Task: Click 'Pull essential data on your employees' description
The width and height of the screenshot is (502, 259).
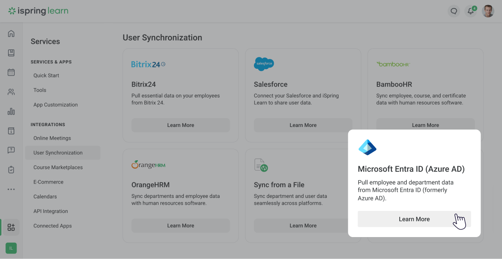Action: click(x=175, y=100)
